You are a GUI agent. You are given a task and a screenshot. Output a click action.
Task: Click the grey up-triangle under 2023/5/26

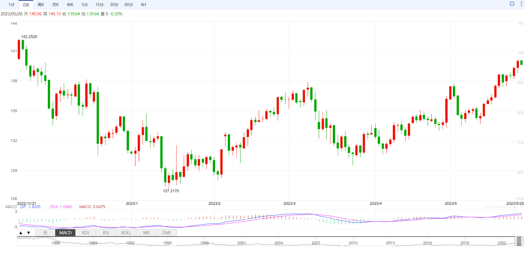point(515,207)
